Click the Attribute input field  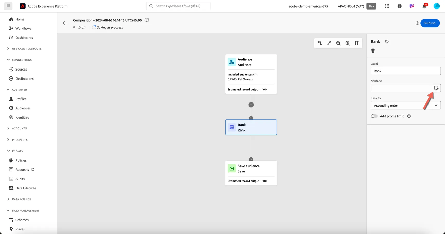point(401,88)
